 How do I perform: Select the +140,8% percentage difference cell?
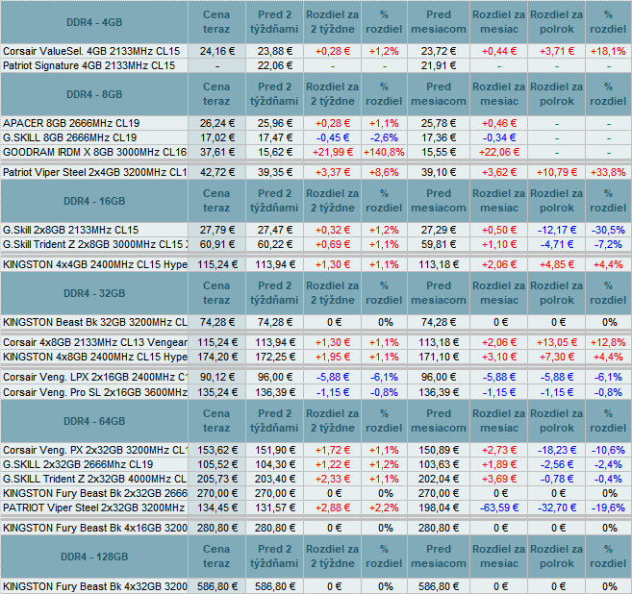[384, 152]
